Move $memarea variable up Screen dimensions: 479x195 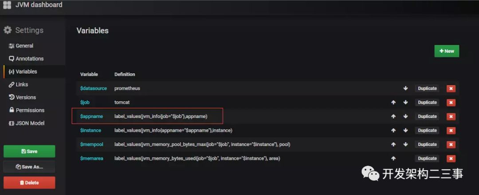[393, 158]
